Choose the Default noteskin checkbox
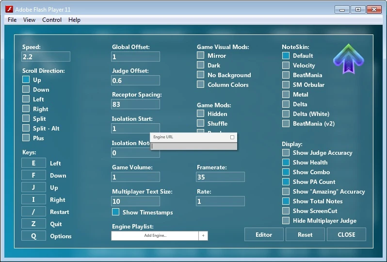 (286, 56)
